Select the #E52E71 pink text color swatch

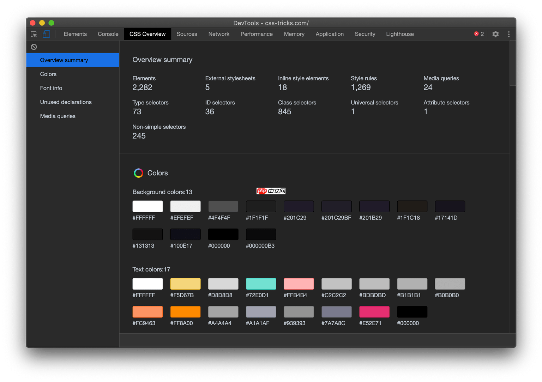pos(374,312)
